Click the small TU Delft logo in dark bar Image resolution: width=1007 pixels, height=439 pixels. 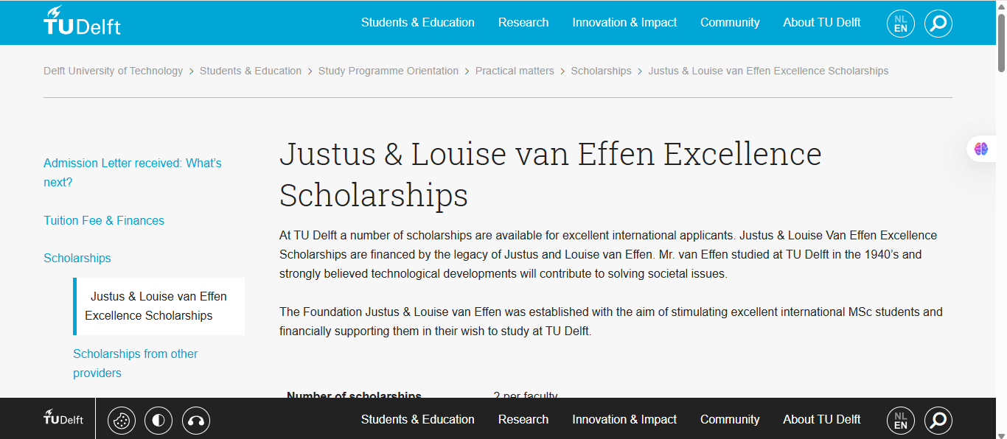(x=63, y=418)
